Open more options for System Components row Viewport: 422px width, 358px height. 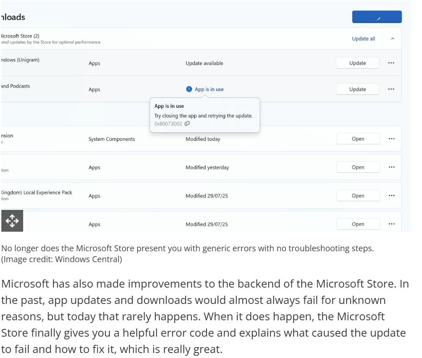coord(392,139)
